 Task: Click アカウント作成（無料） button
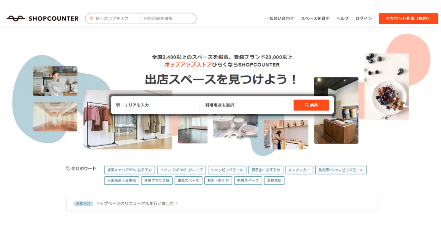[x=408, y=18]
